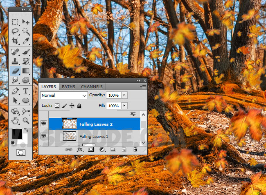This screenshot has height=195, width=266.
Task: Open the Opacity slider arrow
Action: click(124, 95)
